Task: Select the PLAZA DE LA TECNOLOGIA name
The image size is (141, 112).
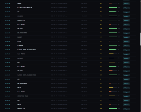Action: pos(25,8)
